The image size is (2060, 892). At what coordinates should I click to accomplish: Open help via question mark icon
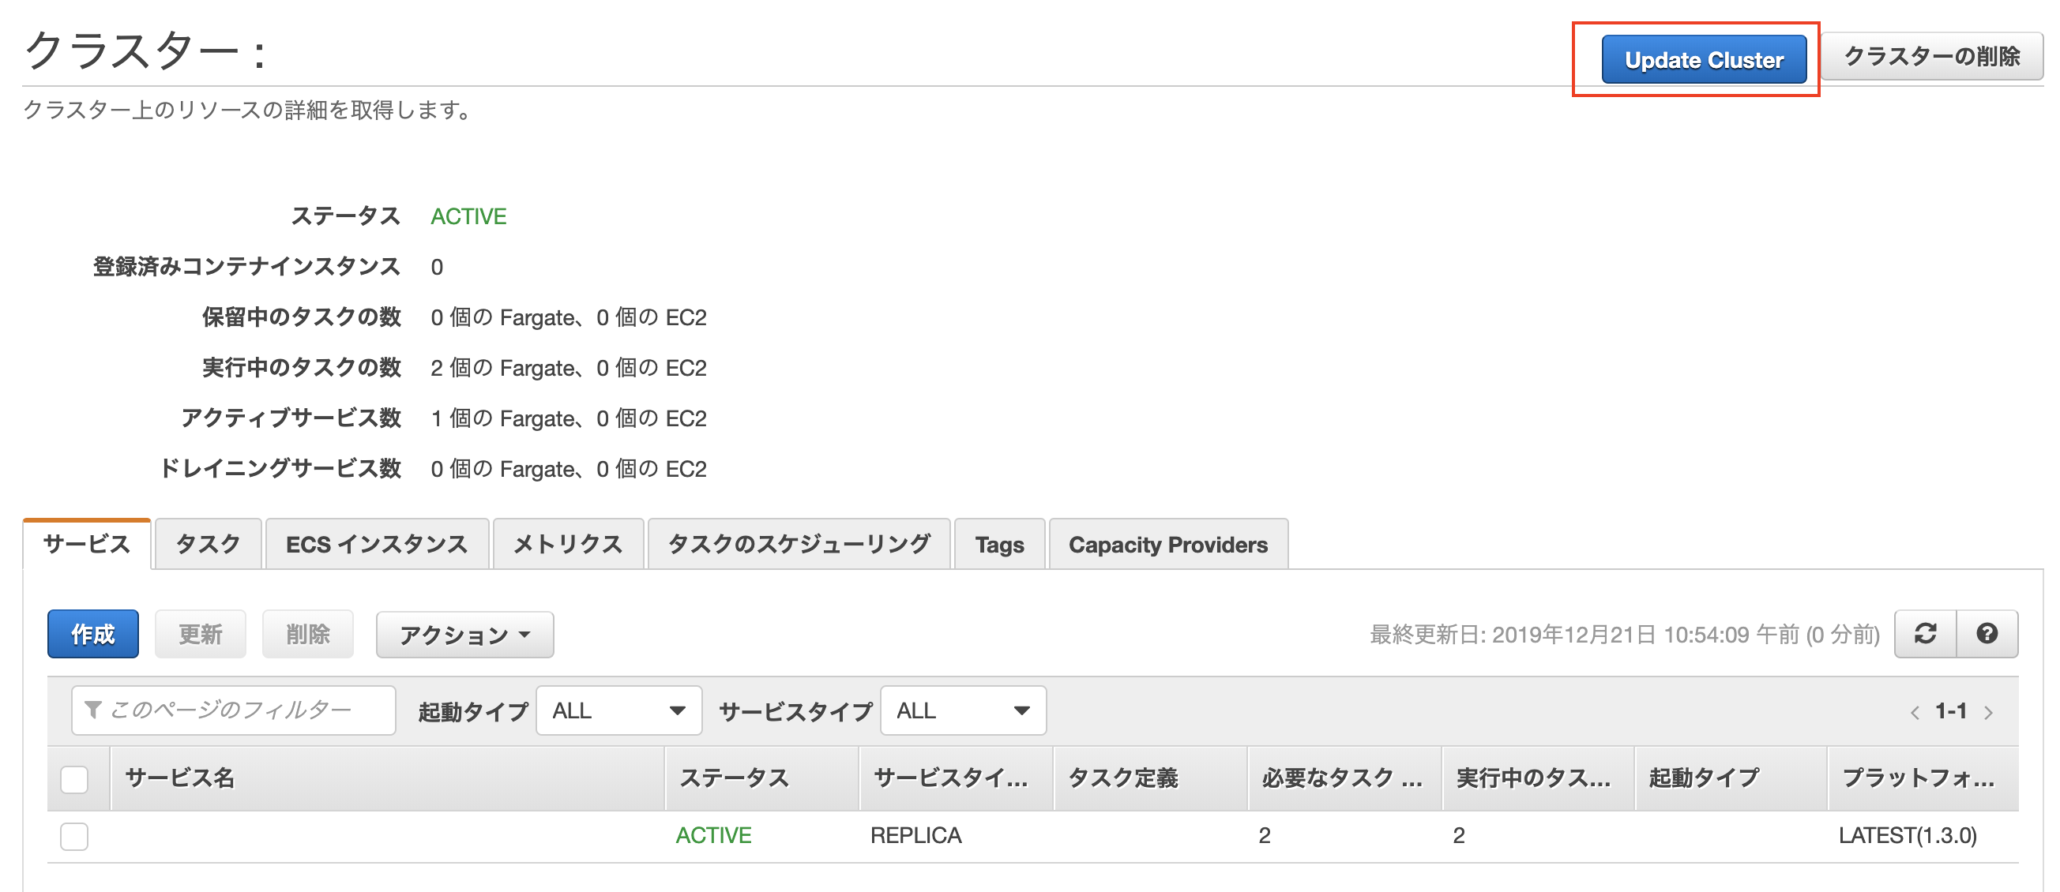(x=1987, y=634)
